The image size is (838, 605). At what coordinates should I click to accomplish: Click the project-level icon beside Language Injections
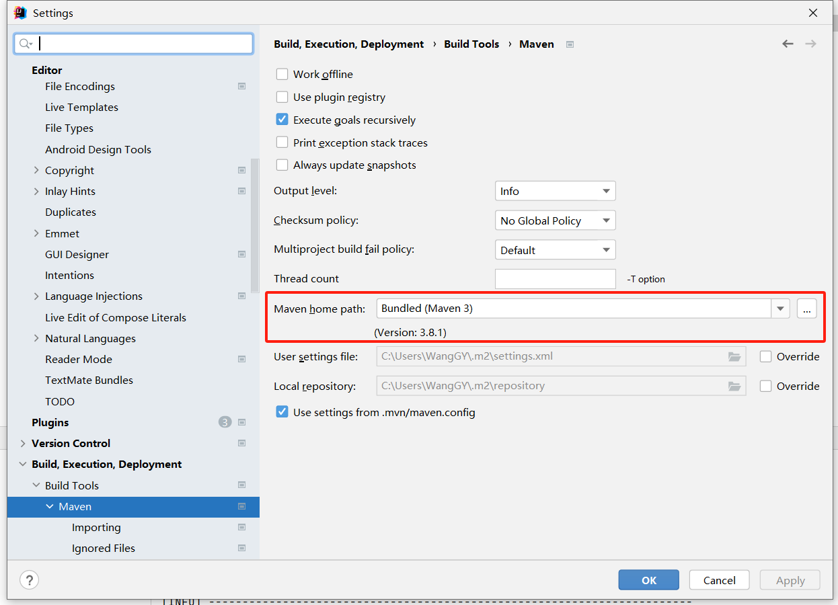point(241,296)
